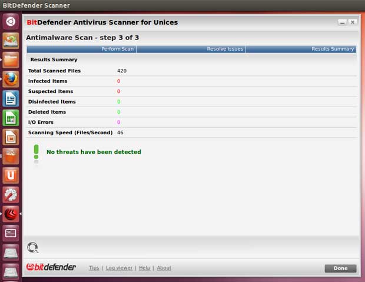This screenshot has height=282, width=365.
Task: Open the Files folder icon in dock
Action: pyautogui.click(x=11, y=60)
